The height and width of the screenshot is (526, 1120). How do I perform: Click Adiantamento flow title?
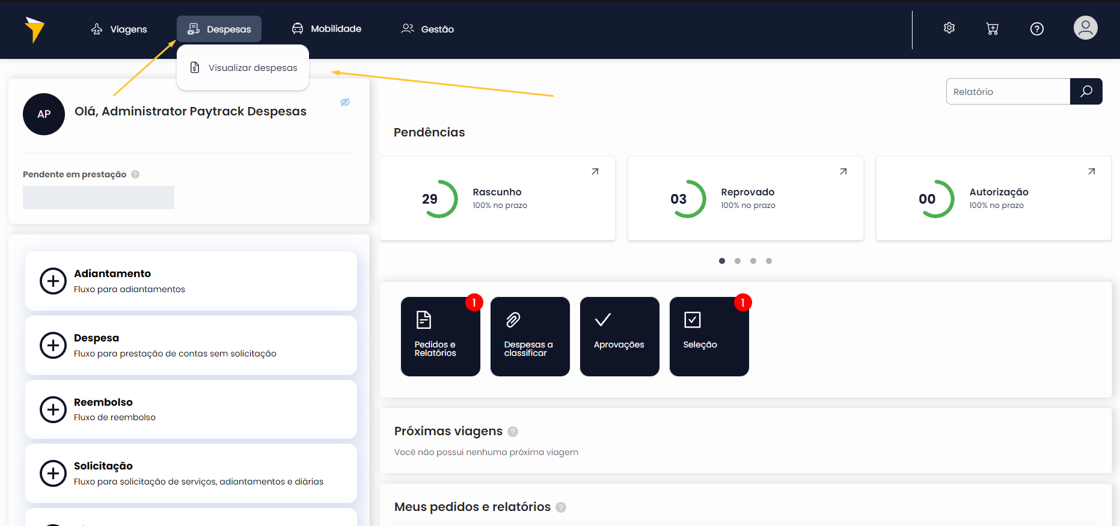tap(112, 274)
